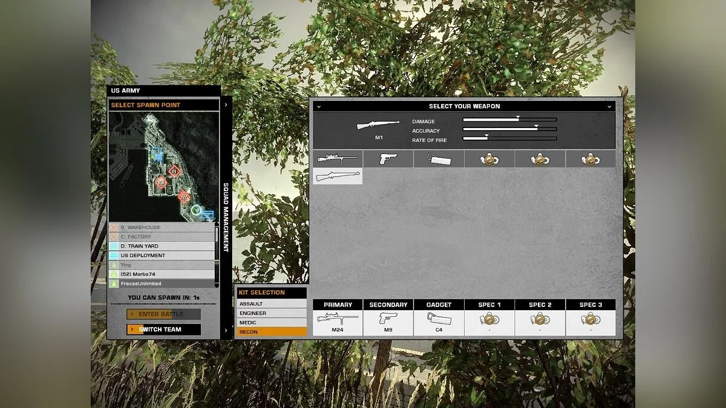This screenshot has width=726, height=408.
Task: Click the RATE OF FIRE stat bar
Action: click(509, 138)
